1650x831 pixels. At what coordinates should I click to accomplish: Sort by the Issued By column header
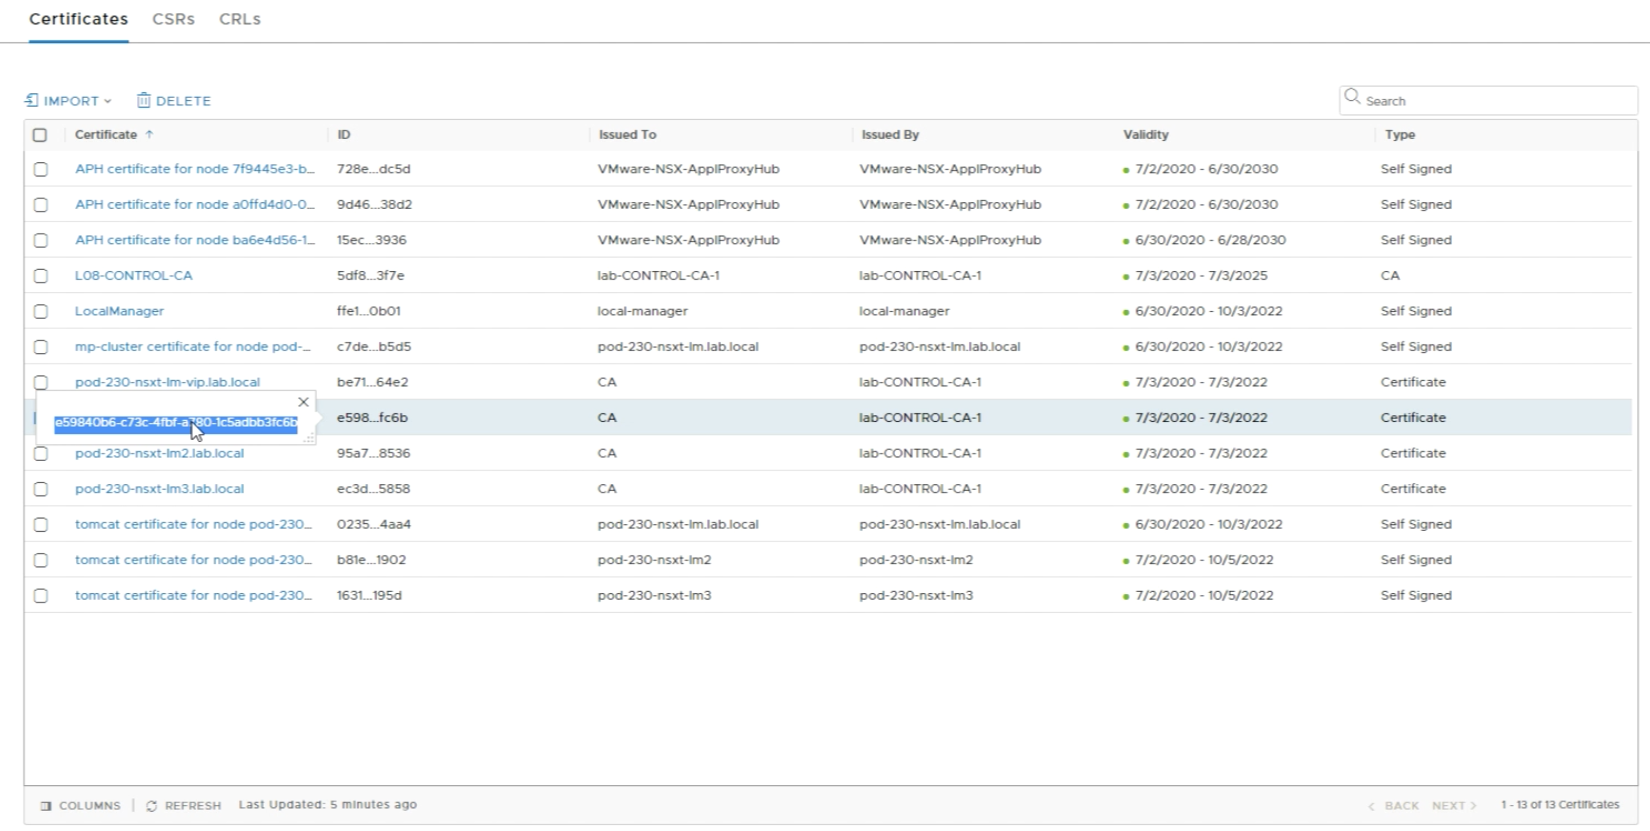tap(889, 135)
